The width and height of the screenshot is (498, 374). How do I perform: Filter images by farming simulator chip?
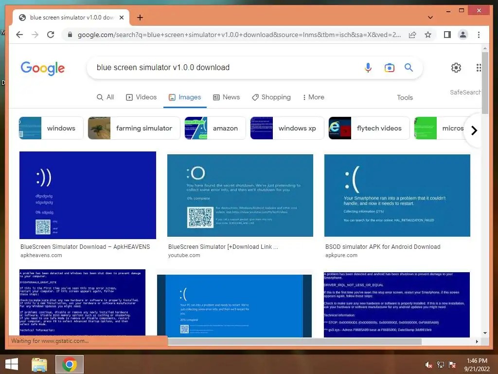[x=134, y=128]
